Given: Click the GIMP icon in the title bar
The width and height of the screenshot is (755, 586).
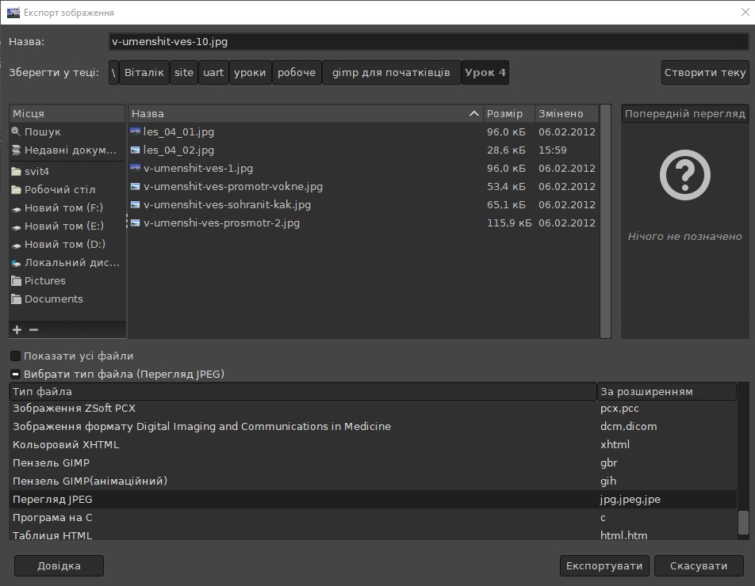Looking at the screenshot, I should 13,13.
